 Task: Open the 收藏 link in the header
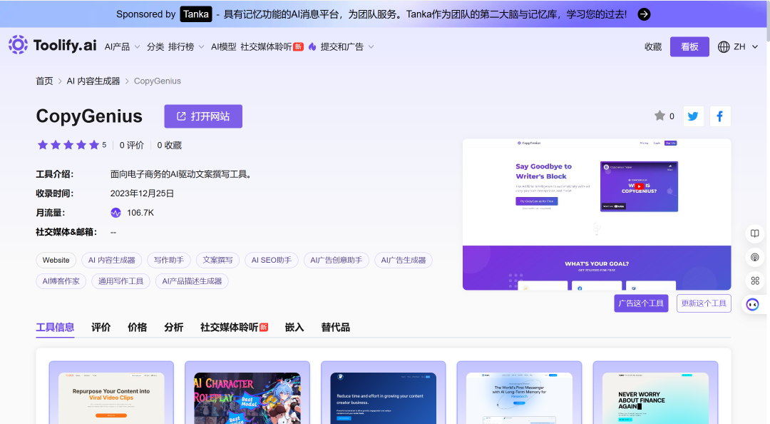coord(653,46)
